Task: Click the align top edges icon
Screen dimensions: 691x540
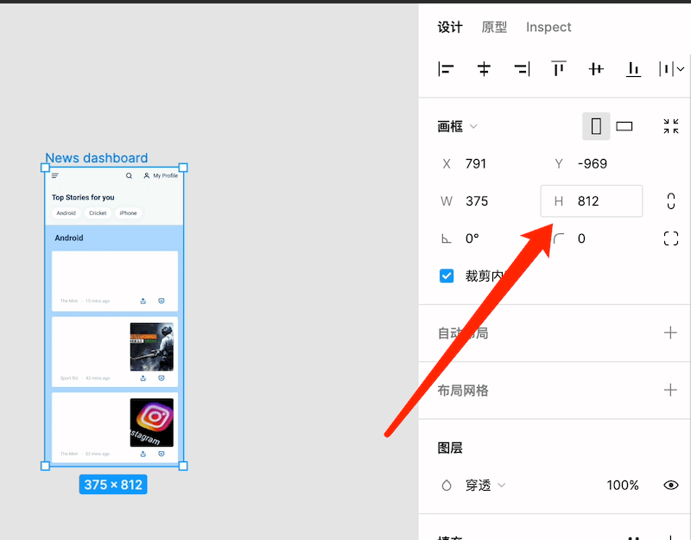Action: 558,68
